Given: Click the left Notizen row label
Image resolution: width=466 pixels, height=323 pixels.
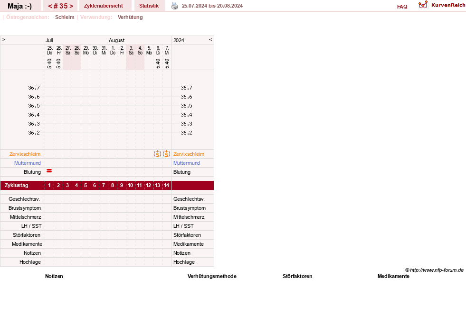Looking at the screenshot, I should 32,253.
